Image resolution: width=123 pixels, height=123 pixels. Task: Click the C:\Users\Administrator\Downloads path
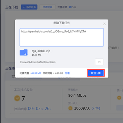38,62
